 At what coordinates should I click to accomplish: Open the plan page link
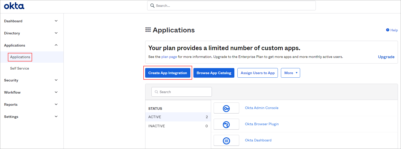click(169, 57)
